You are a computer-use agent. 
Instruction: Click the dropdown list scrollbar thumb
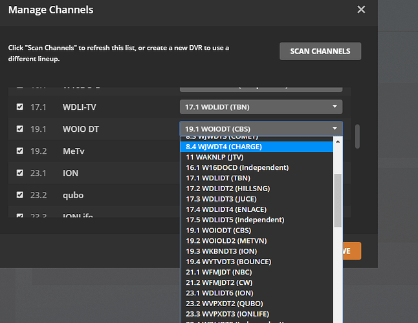pos(338,201)
